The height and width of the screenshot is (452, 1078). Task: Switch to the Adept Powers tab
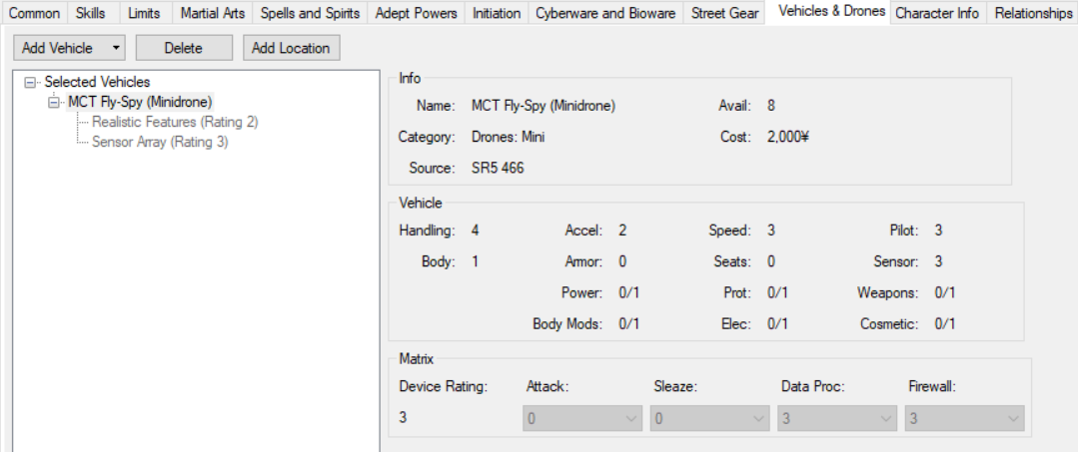click(416, 13)
